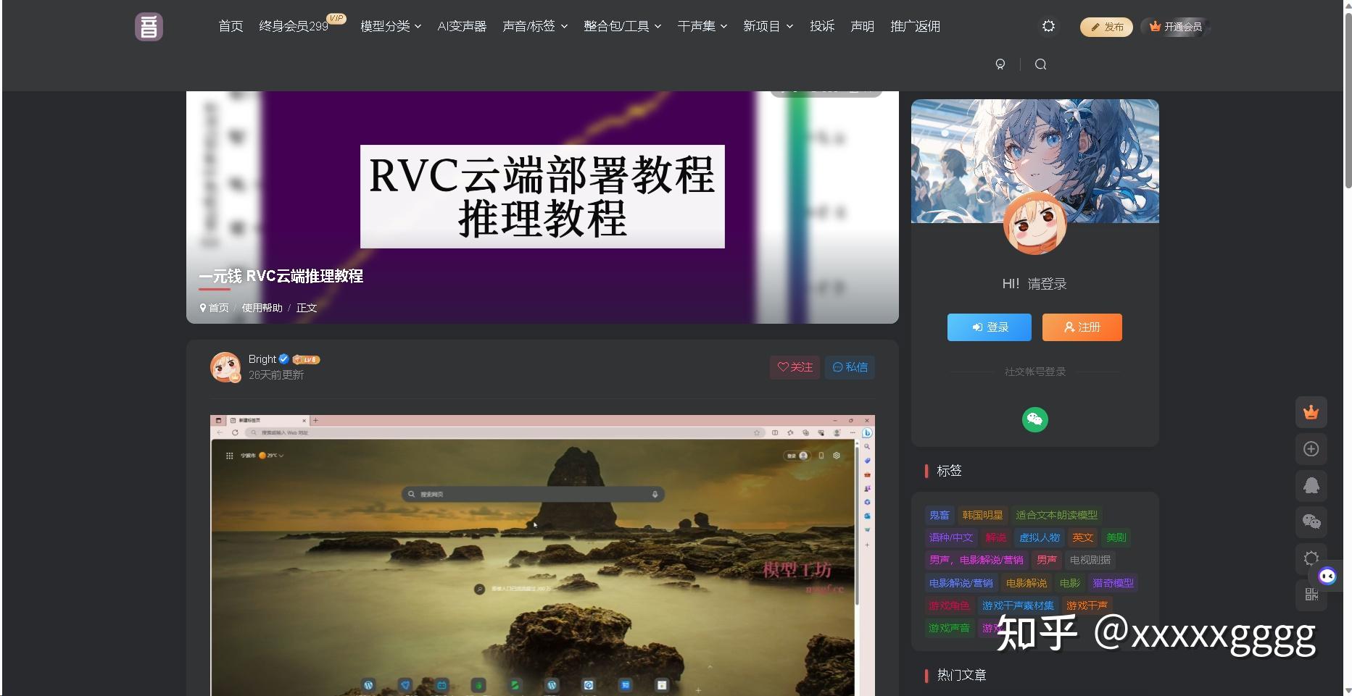Expand the 干声集 dropdown arrow
1352x696 pixels.
(x=723, y=25)
